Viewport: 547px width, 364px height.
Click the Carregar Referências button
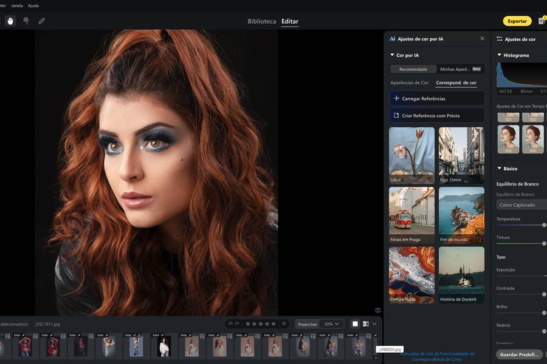point(437,98)
